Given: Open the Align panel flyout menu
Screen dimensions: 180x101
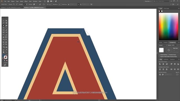Looking at the screenshot, I should [179, 59].
